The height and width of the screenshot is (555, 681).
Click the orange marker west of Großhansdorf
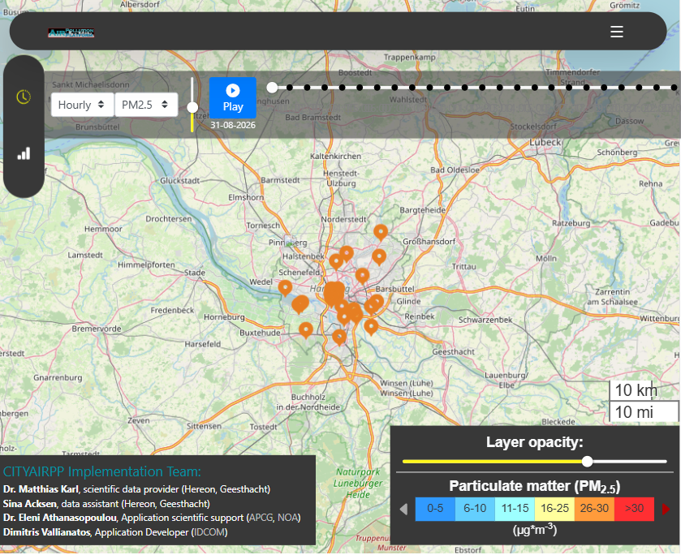(x=379, y=256)
